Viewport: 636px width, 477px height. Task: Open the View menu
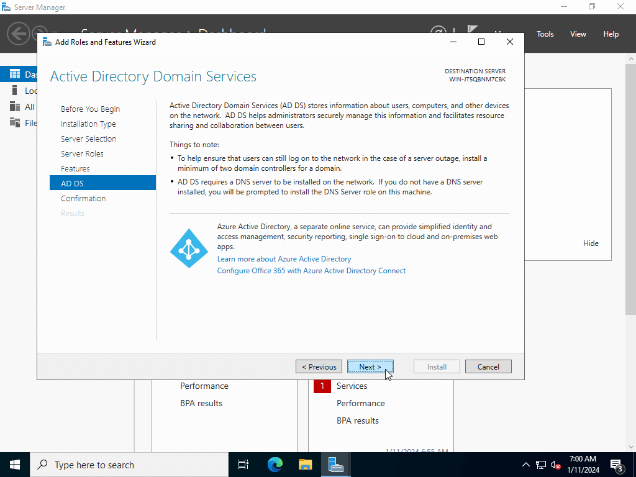tap(578, 34)
